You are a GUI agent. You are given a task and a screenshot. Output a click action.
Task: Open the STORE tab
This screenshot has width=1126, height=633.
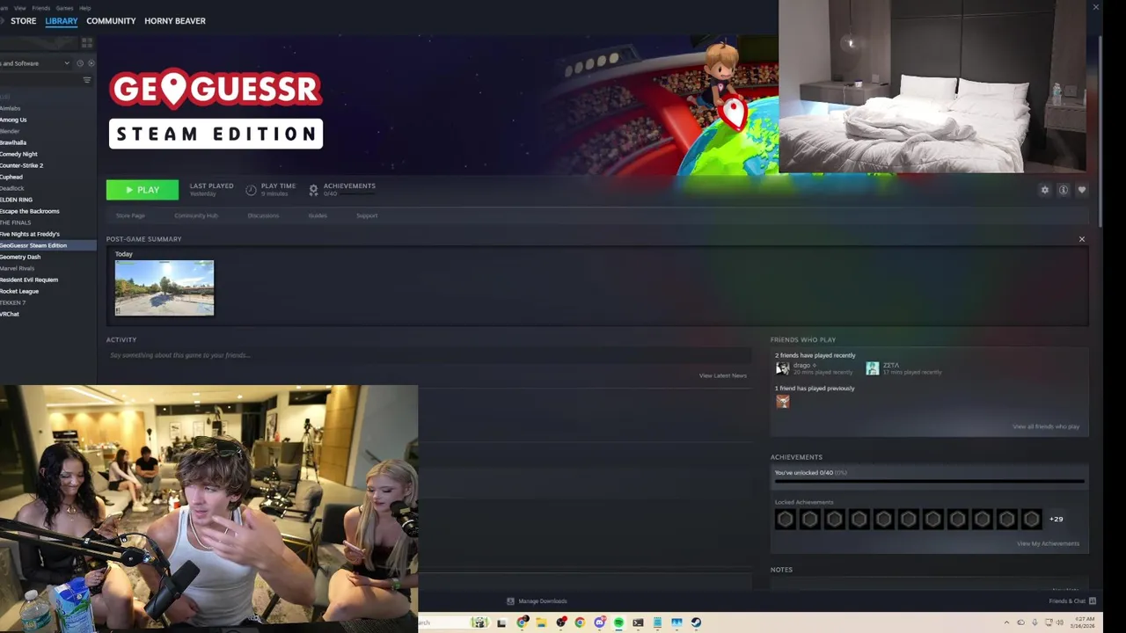coord(24,21)
